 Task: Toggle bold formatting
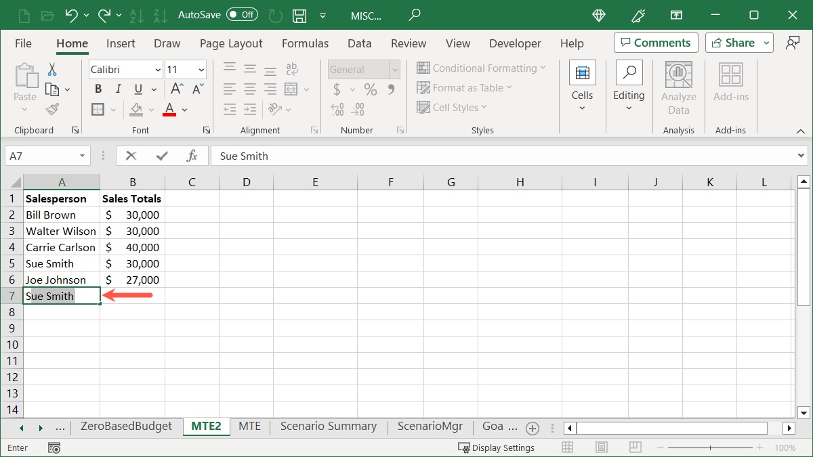(x=98, y=89)
